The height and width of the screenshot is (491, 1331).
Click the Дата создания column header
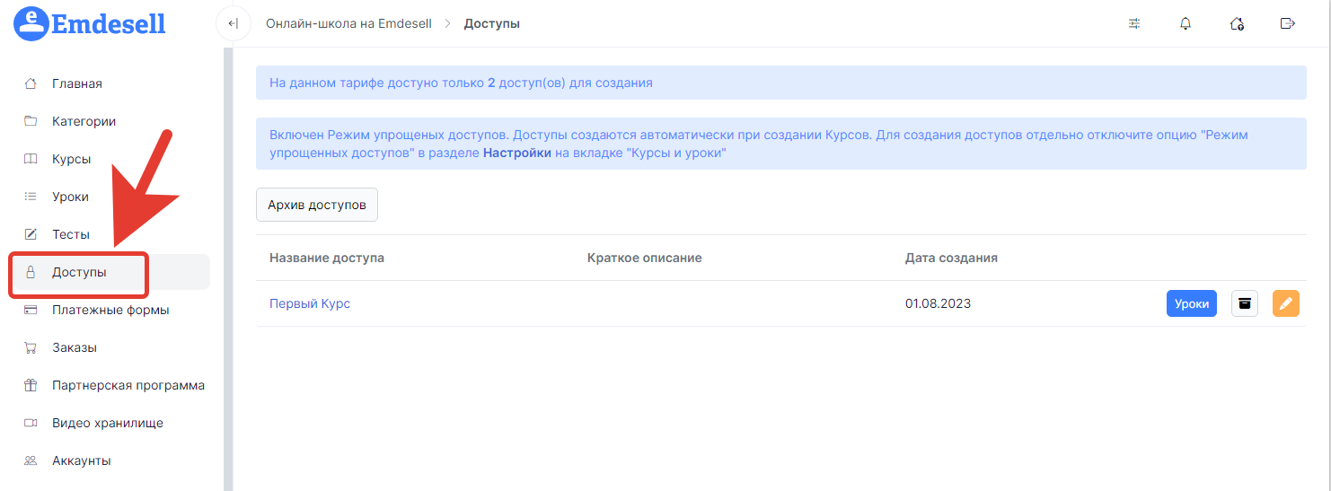point(951,258)
